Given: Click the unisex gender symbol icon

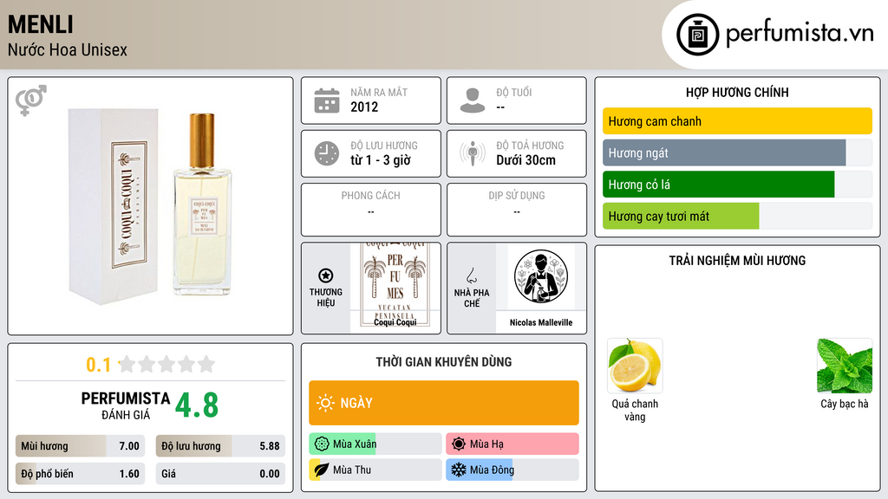Looking at the screenshot, I should pos(31,100).
